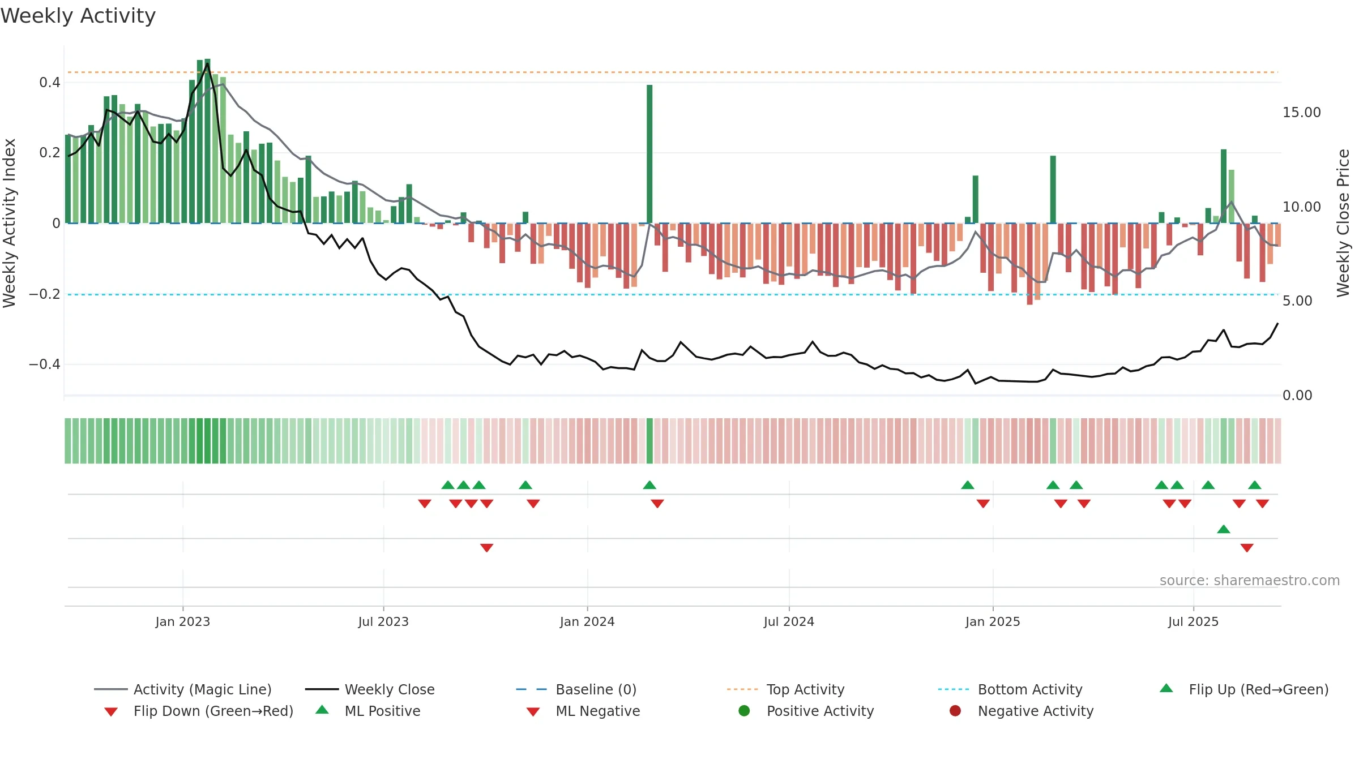Click the dark green heat-strip cell in early 2024

click(x=649, y=441)
